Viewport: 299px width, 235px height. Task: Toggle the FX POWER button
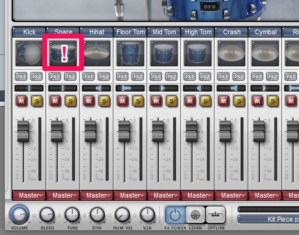pyautogui.click(x=175, y=215)
